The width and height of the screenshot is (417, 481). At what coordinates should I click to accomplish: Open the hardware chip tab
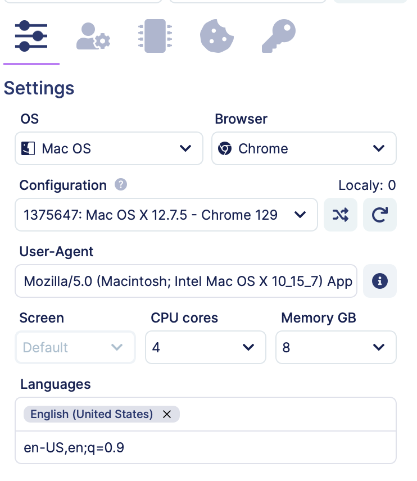coord(155,36)
